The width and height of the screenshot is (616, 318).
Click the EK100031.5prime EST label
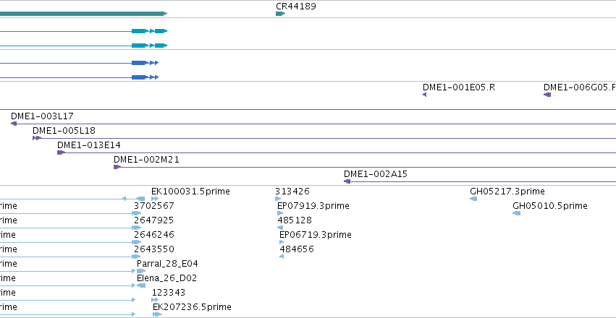pyautogui.click(x=190, y=192)
